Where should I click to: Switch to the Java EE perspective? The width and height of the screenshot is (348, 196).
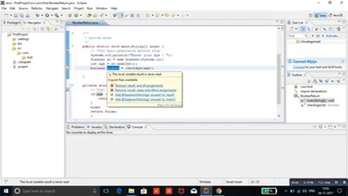(x=336, y=15)
